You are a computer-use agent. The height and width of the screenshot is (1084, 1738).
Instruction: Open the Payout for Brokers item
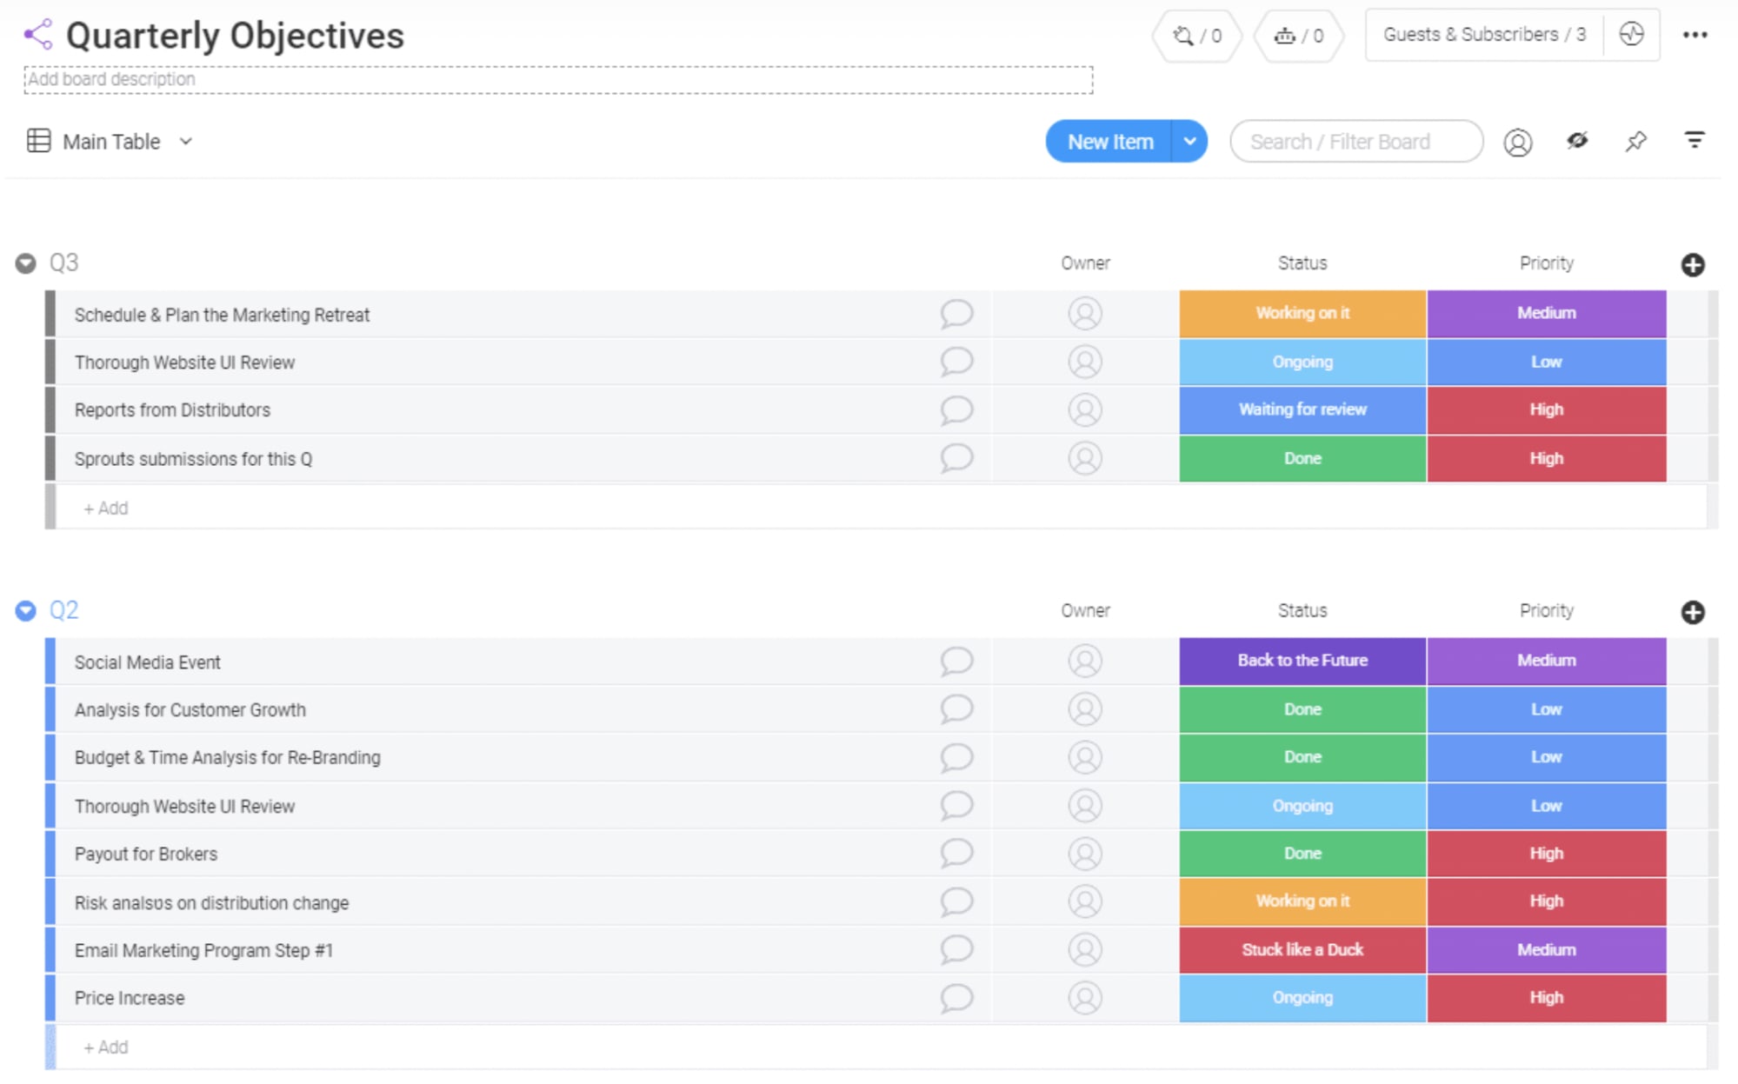146,855
